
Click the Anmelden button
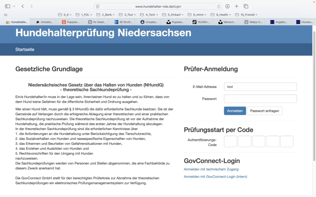235,111
